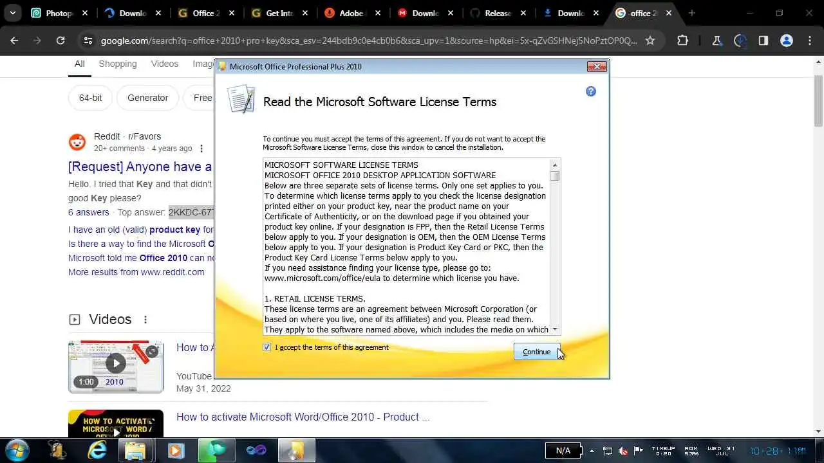
Task: Open the infinity-logo app in taskbar
Action: (256, 450)
